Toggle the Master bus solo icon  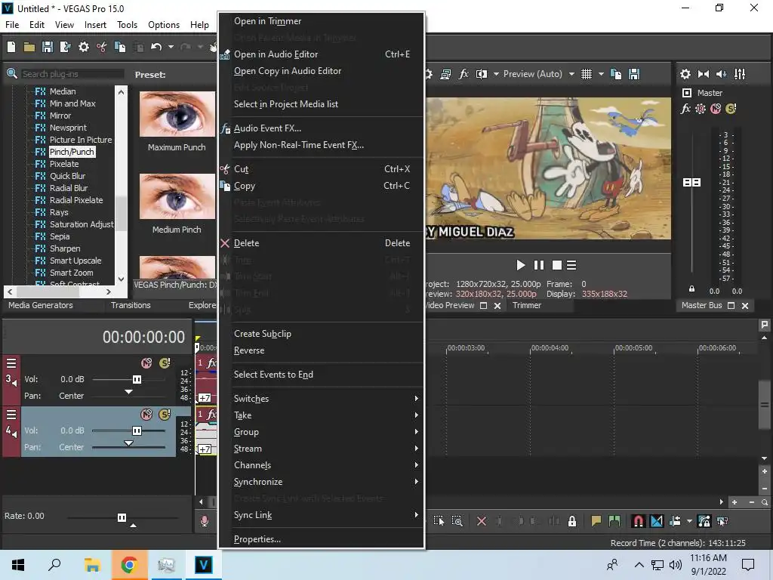click(x=731, y=109)
